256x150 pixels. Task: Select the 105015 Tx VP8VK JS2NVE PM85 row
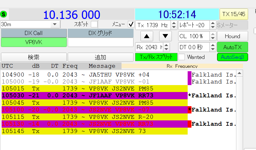95,89
